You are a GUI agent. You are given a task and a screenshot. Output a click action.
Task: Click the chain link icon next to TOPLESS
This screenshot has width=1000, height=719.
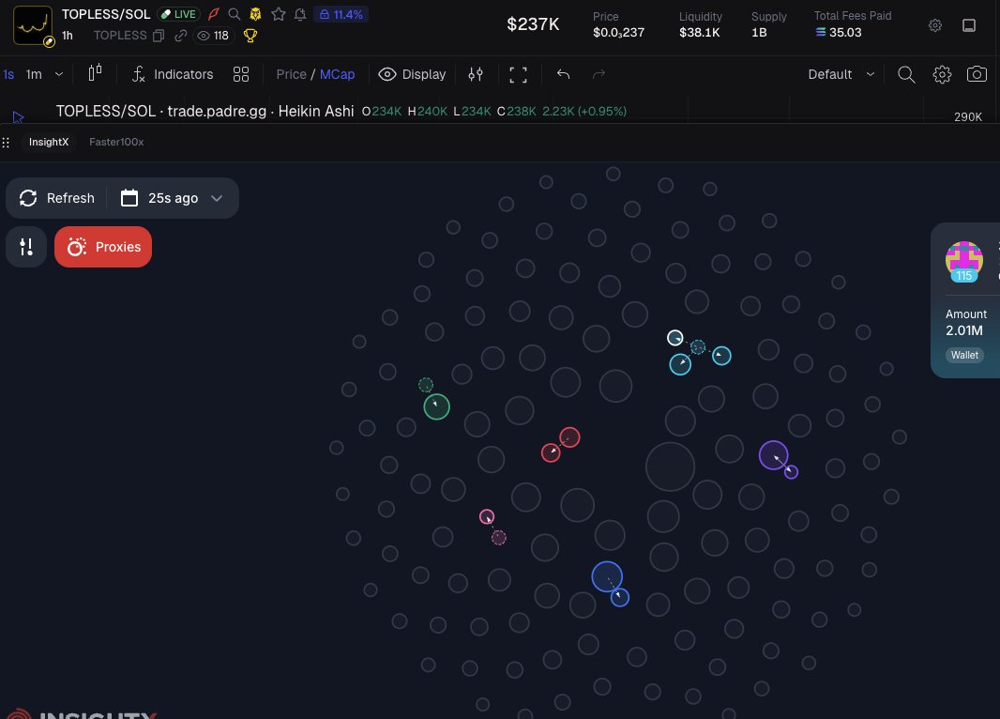(x=180, y=36)
